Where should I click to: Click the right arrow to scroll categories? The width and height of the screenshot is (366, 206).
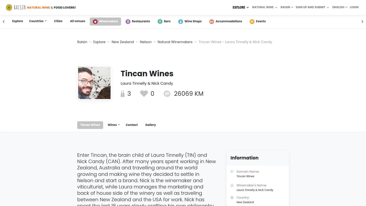click(362, 21)
